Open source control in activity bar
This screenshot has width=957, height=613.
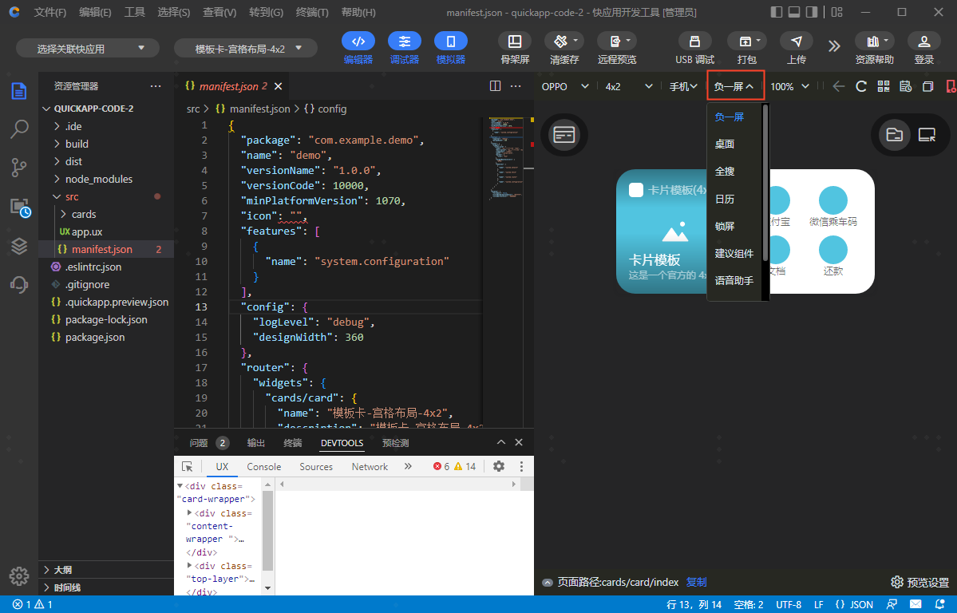coord(20,168)
